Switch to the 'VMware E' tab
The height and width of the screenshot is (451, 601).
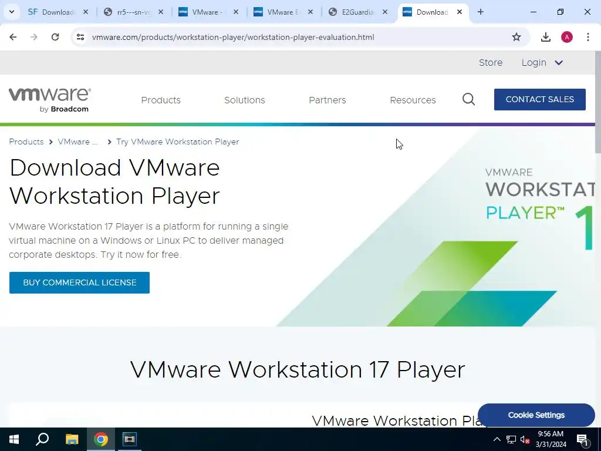[x=282, y=12]
